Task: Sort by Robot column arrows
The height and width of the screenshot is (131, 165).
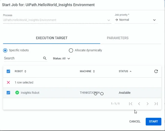Action: (x=25, y=71)
